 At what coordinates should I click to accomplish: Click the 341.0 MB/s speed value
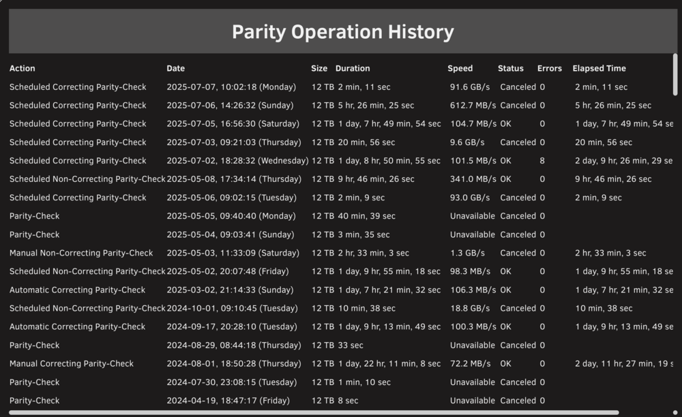[x=473, y=179]
